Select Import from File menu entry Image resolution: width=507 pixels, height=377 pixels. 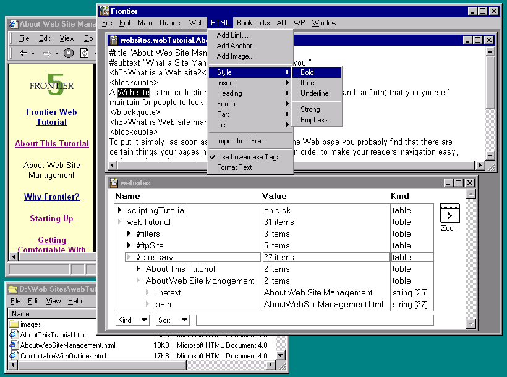tap(241, 142)
